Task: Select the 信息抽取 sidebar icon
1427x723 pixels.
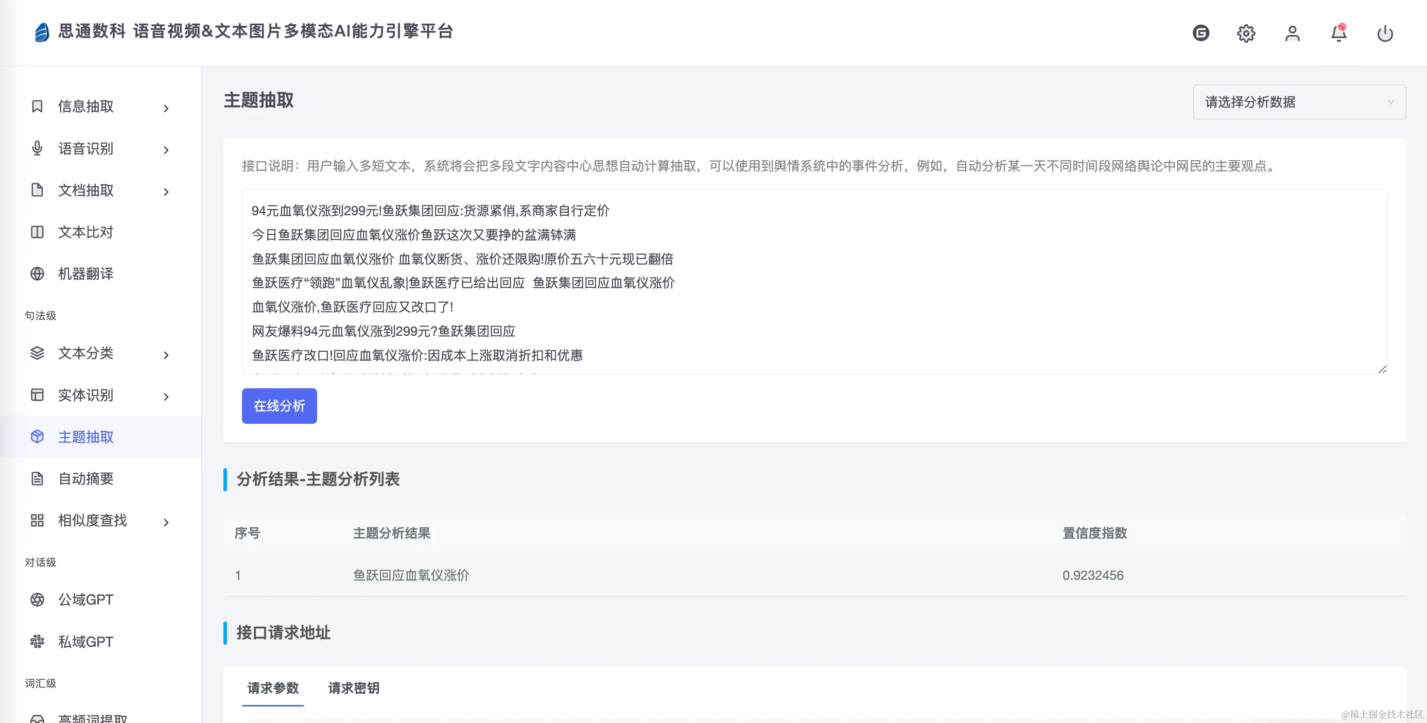Action: pos(37,107)
